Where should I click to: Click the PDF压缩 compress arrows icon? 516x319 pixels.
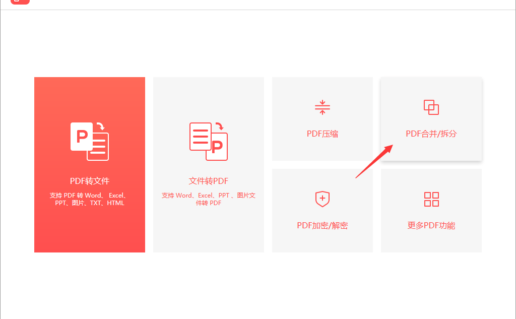(x=322, y=107)
